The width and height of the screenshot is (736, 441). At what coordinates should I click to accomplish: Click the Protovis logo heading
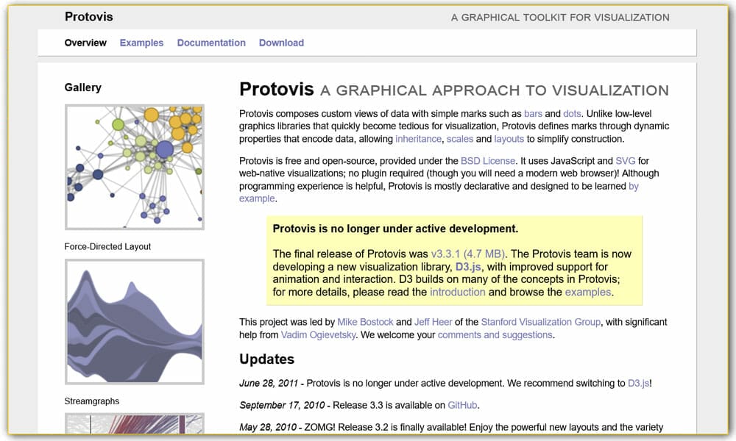click(89, 16)
